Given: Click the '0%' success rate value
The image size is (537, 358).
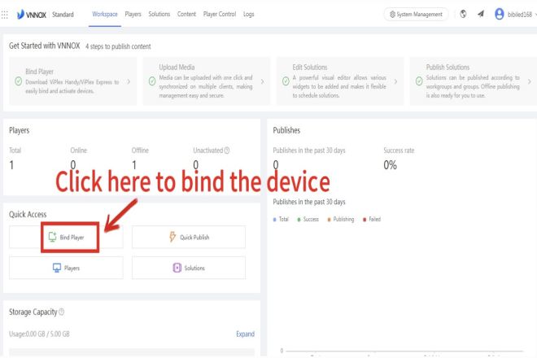Looking at the screenshot, I should point(390,165).
